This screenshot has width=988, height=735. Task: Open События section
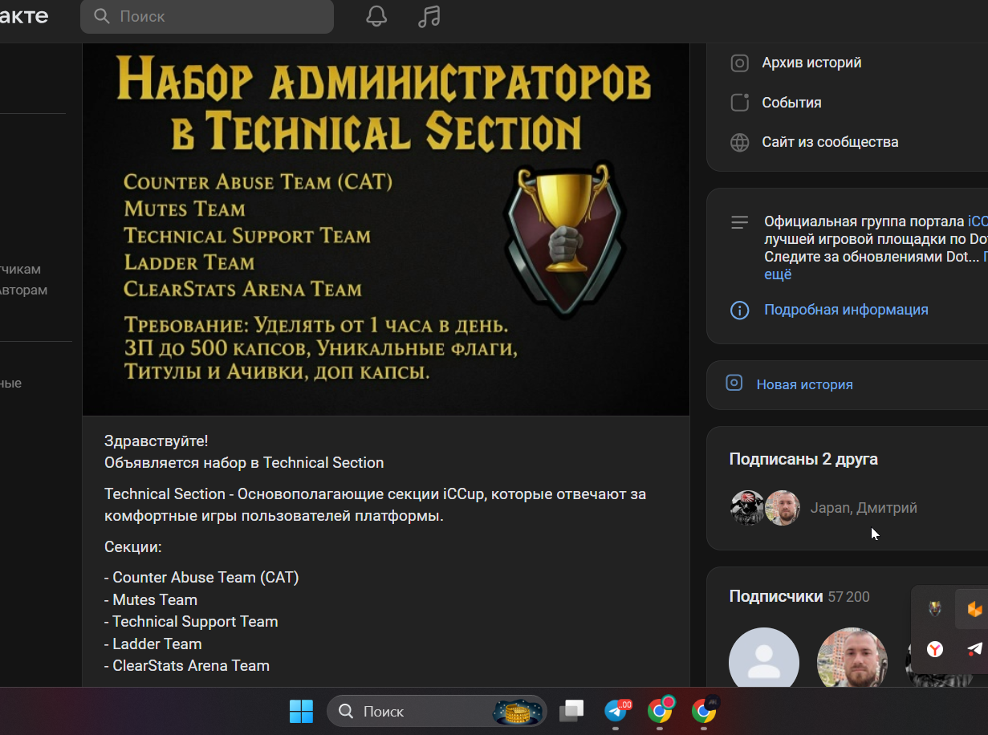click(791, 103)
